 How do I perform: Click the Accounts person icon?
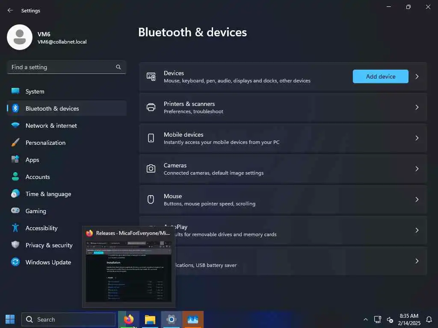pos(15,176)
